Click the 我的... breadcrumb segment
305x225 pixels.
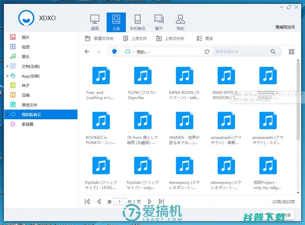coord(142,52)
